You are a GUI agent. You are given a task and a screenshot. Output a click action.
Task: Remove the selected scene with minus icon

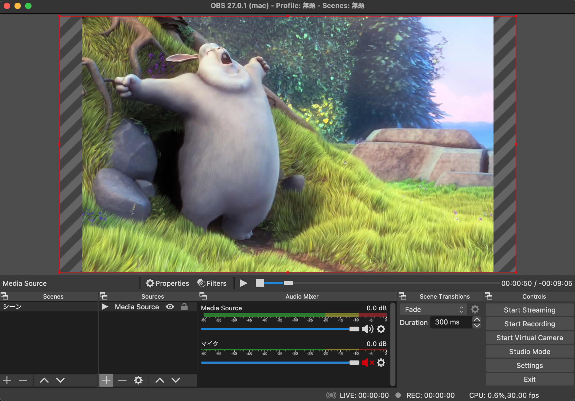click(x=23, y=380)
